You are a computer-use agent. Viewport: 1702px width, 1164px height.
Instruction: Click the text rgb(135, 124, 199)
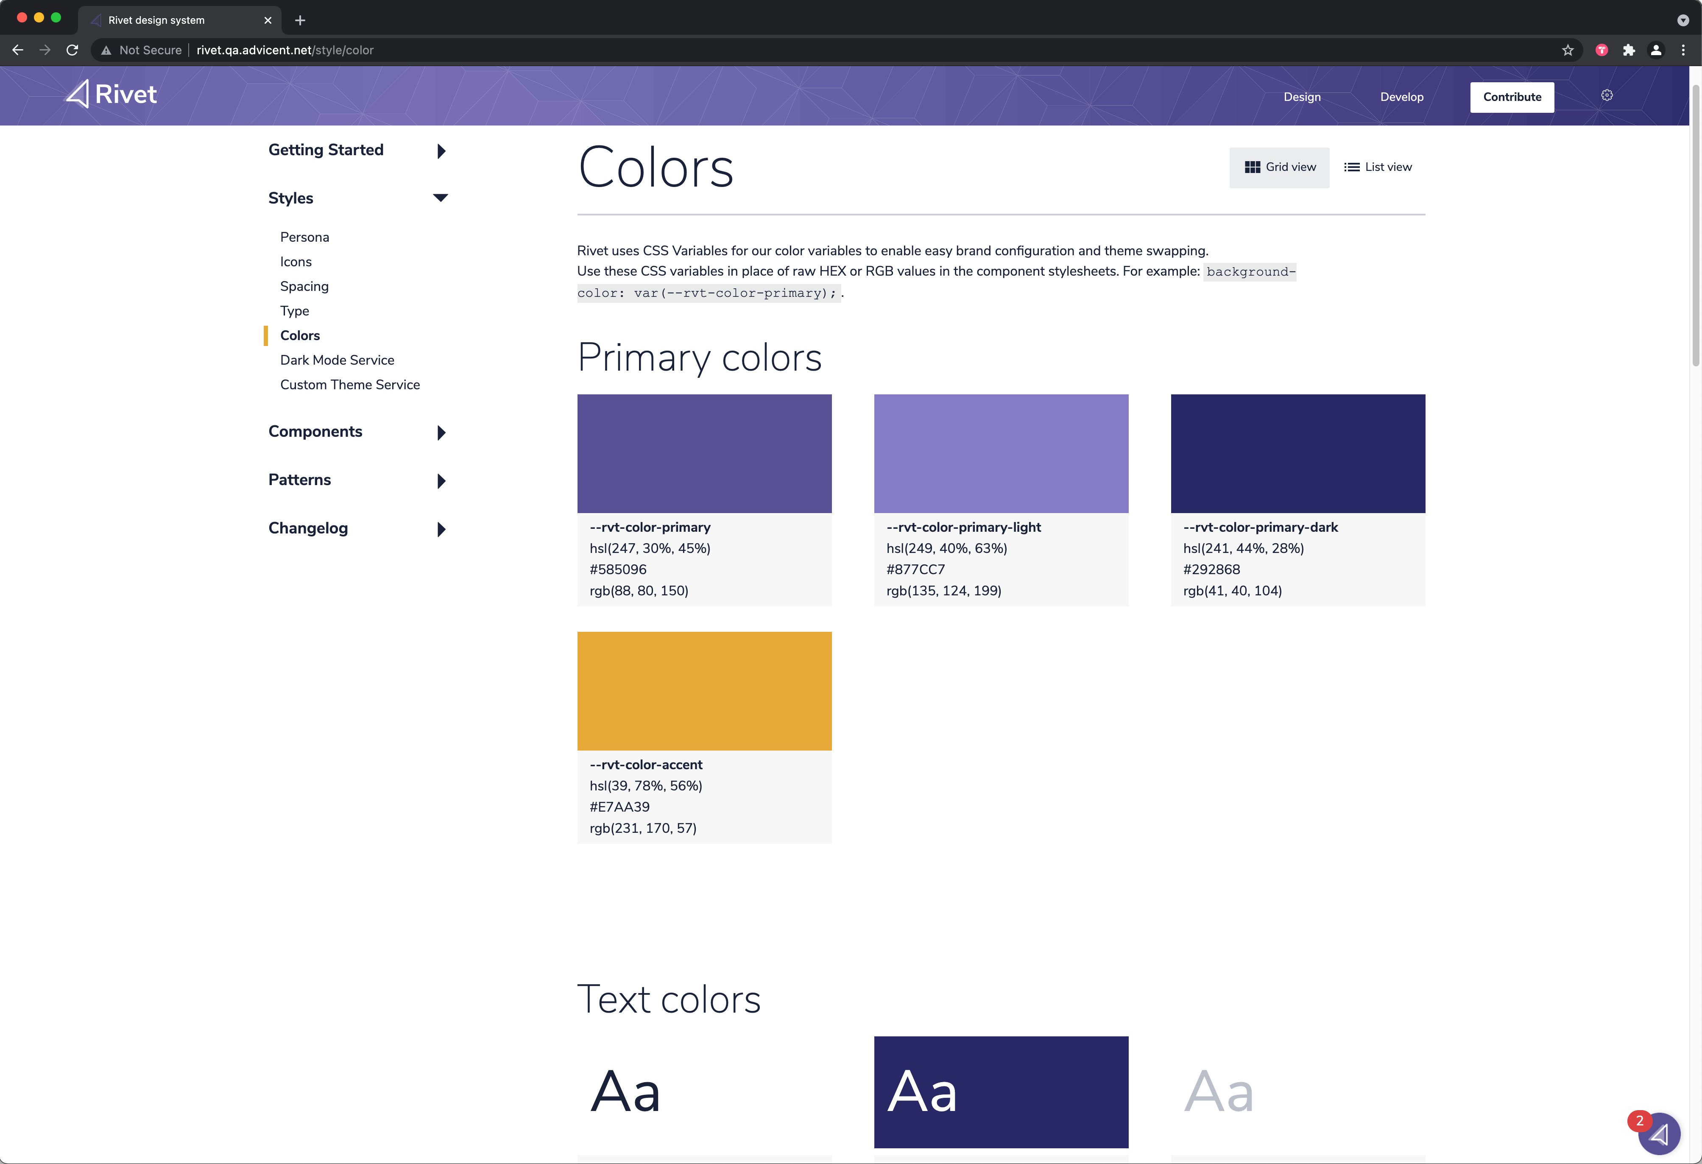[x=943, y=590]
